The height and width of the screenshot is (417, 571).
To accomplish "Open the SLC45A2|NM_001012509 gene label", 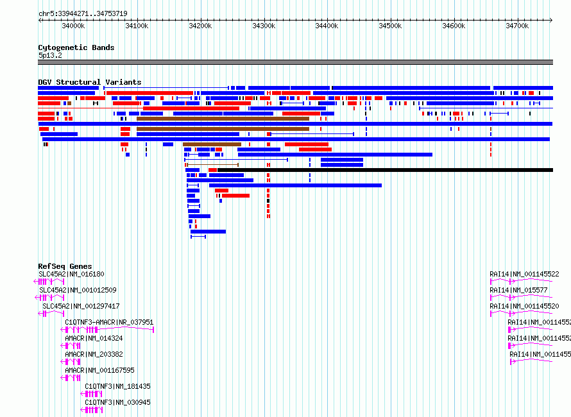I will (x=78, y=290).
